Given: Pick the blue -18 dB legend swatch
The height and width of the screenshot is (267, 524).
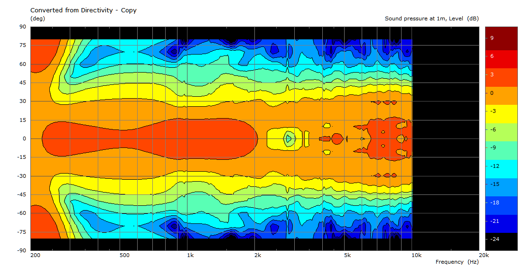Looking at the screenshot, I should 501,205.
